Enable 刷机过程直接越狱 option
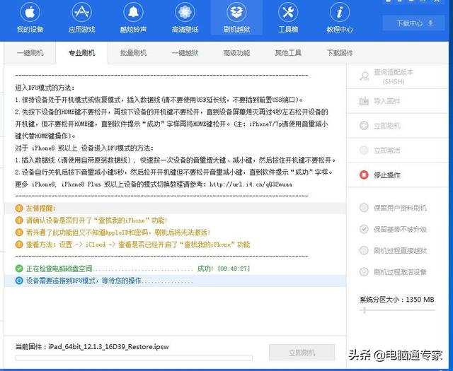The width and height of the screenshot is (453, 371). point(364,250)
